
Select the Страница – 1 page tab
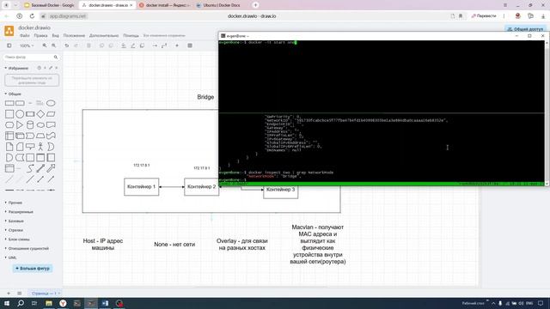[45, 294]
